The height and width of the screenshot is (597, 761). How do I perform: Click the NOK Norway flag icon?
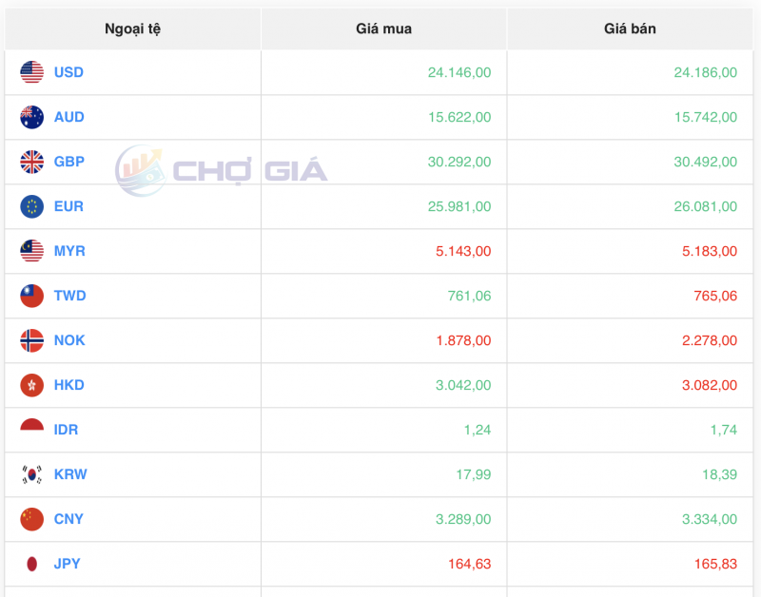(x=29, y=340)
